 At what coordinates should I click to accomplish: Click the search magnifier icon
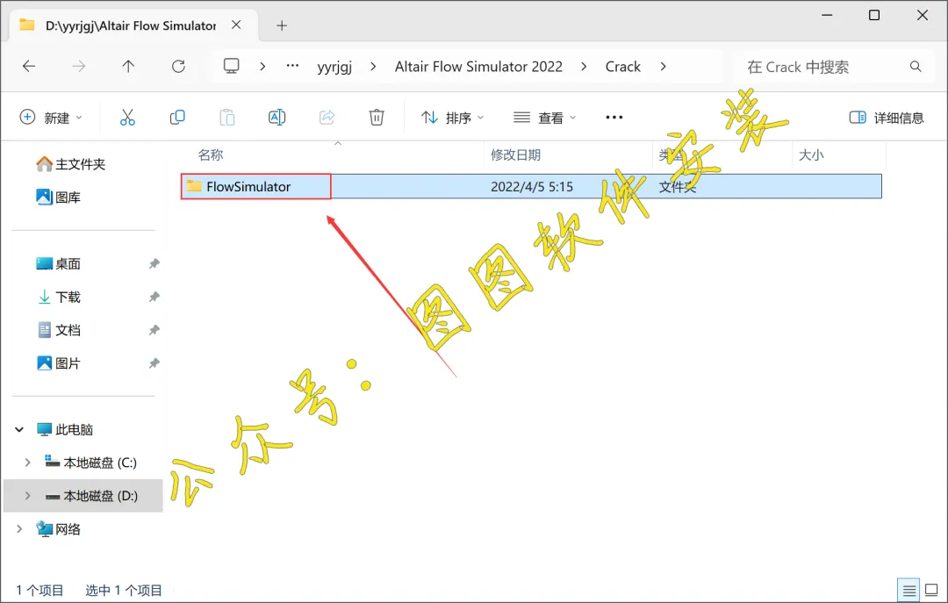coord(916,67)
